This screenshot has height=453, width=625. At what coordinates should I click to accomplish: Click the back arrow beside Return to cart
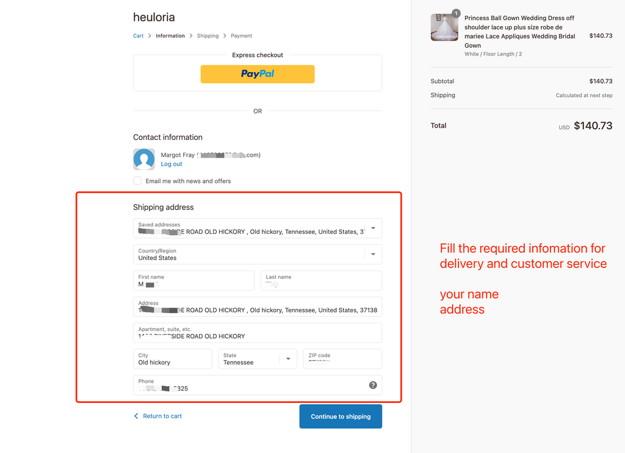tap(136, 416)
